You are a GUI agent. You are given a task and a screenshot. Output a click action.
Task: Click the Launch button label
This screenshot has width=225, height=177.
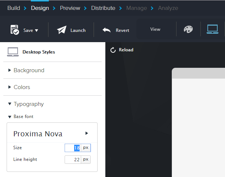coord(78,30)
